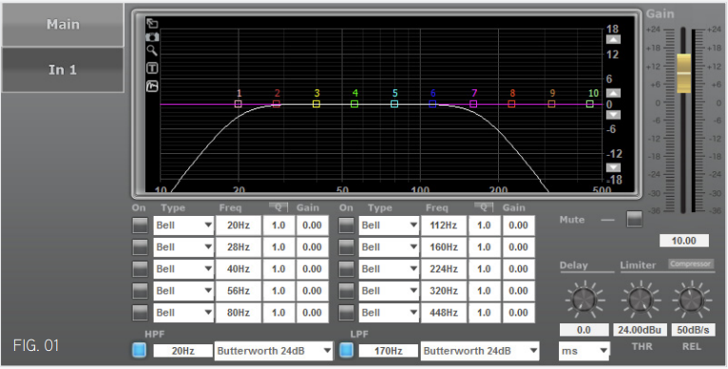This screenshot has height=369, width=728.
Task: Select blue EQ band handle 6
Action: (432, 104)
